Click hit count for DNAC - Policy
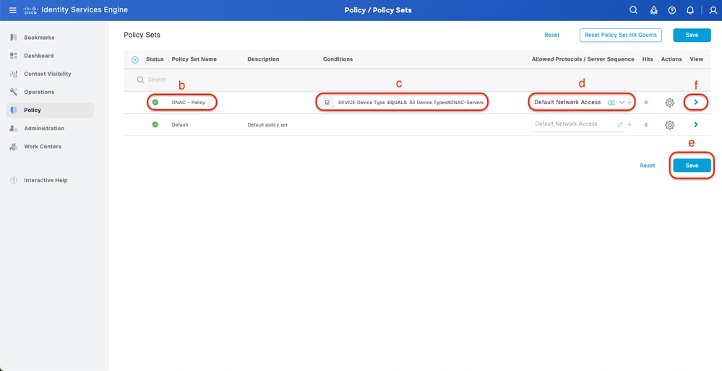 click(x=645, y=103)
